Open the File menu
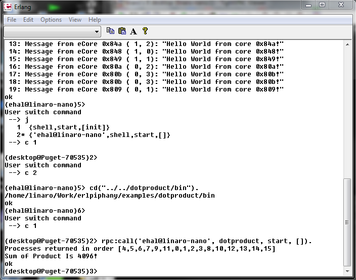Image resolution: width=356 pixels, height=280 pixels. tap(12, 20)
